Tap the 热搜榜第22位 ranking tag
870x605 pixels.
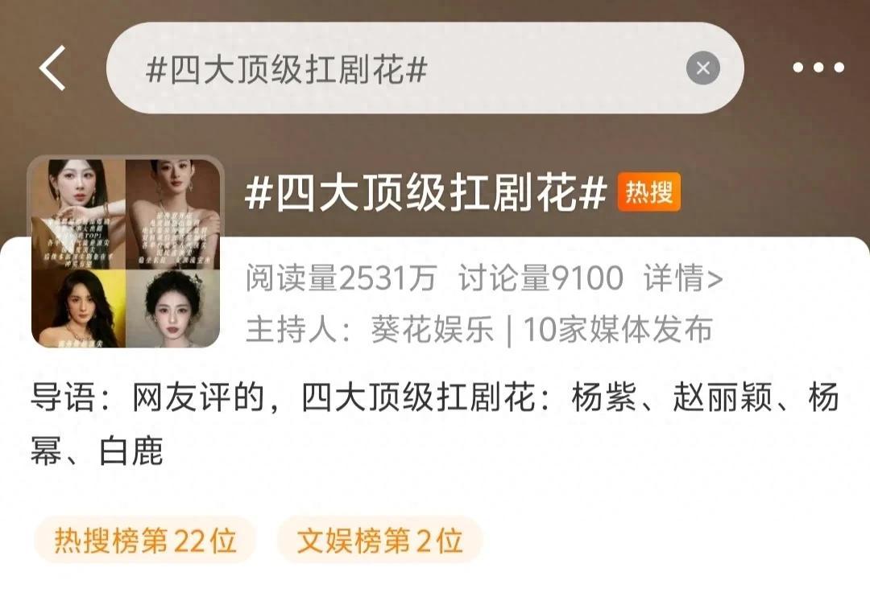click(x=145, y=540)
